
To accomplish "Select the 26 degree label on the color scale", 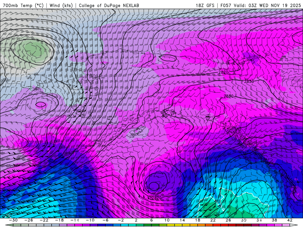I will 228,220.
